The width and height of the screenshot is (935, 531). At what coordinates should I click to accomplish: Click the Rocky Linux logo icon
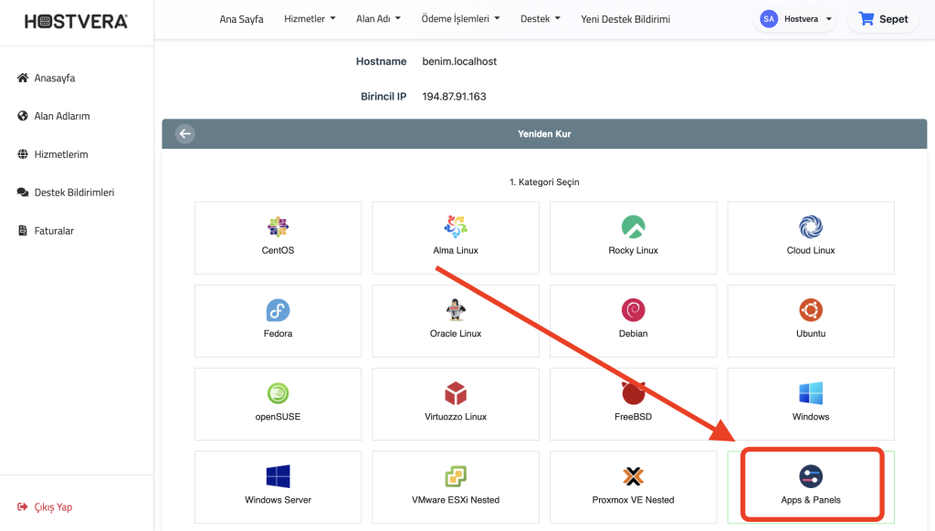(x=634, y=227)
